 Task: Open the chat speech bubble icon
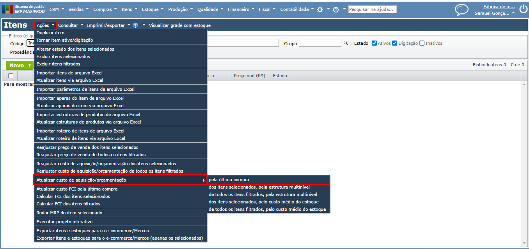click(x=462, y=10)
